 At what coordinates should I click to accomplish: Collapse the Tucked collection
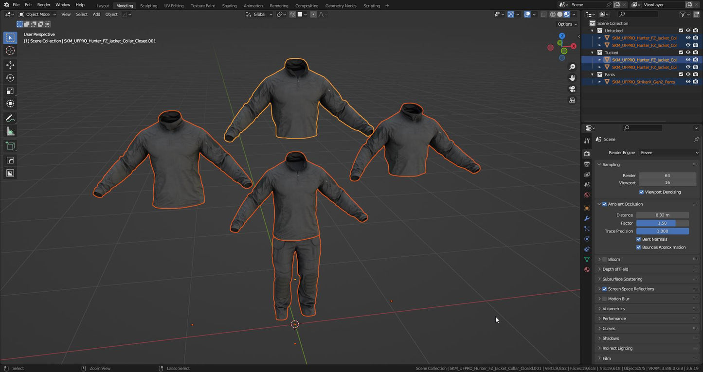[x=593, y=53]
